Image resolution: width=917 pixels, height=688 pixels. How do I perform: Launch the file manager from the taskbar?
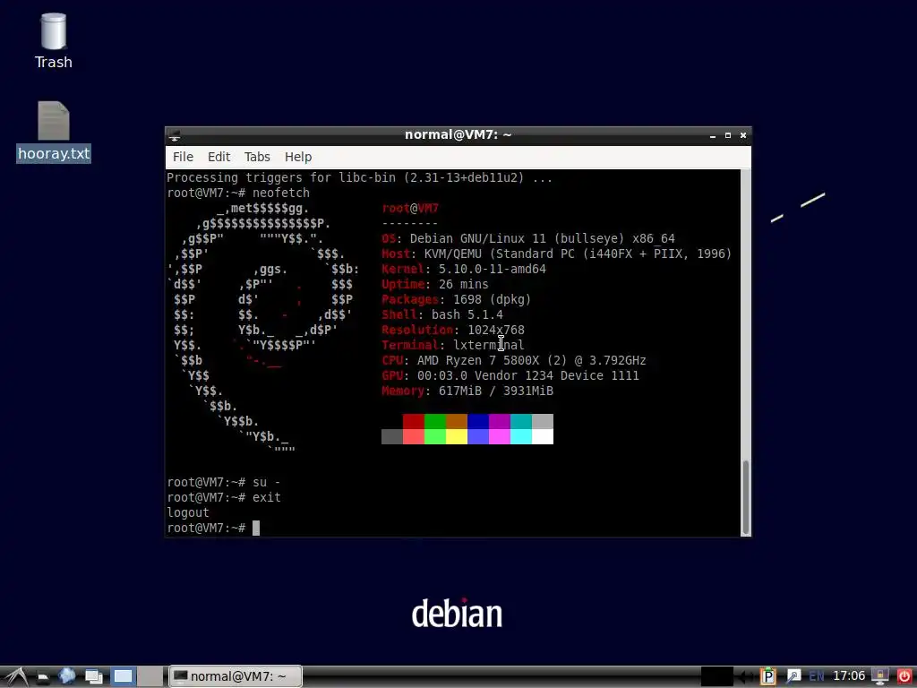point(43,677)
